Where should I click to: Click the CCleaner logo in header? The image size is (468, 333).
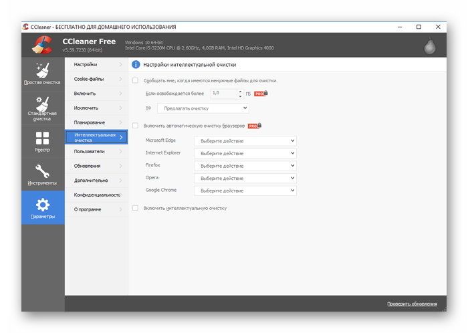click(x=42, y=45)
